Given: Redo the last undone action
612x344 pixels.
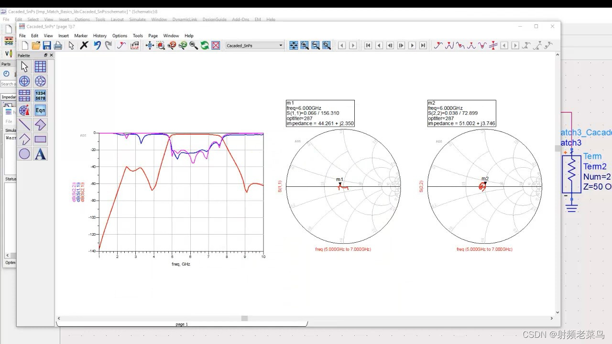Looking at the screenshot, I should (x=108, y=45).
